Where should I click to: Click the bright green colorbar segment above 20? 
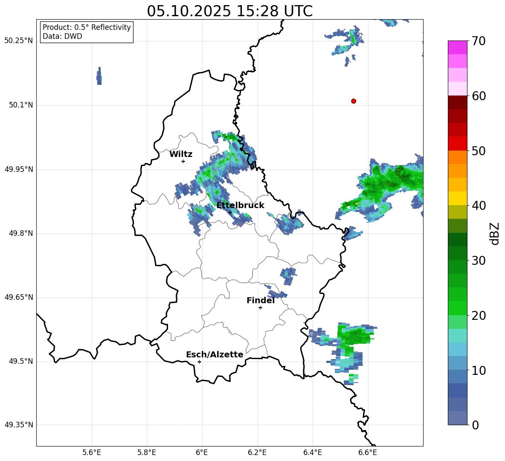pos(457,308)
